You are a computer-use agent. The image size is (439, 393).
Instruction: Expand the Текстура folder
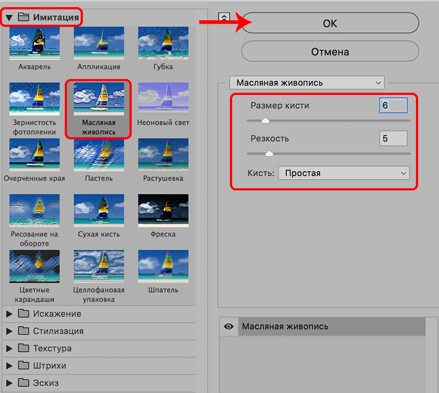pyautogui.click(x=9, y=349)
